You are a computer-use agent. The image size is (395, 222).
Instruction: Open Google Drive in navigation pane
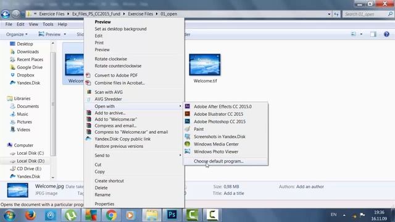[30, 67]
